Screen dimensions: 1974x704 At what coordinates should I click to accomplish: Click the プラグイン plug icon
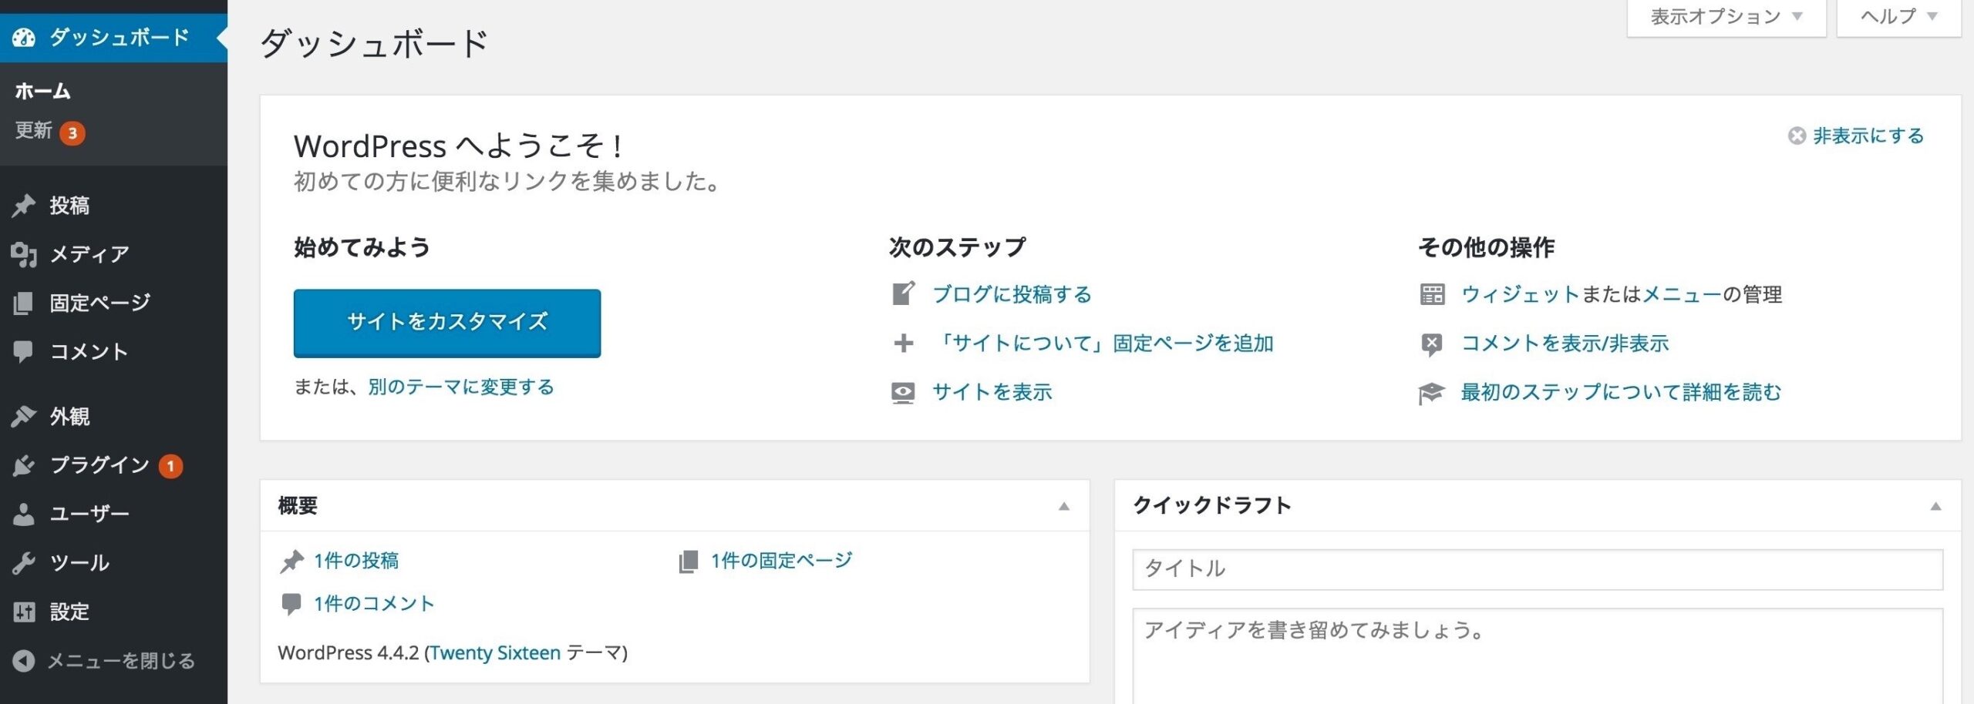[24, 465]
